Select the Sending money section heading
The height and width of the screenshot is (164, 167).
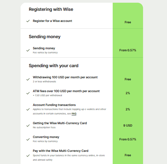(45, 37)
